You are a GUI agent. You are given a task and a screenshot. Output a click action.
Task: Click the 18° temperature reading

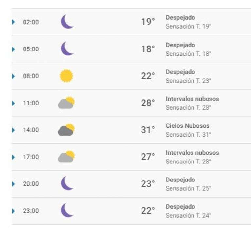pyautogui.click(x=148, y=49)
